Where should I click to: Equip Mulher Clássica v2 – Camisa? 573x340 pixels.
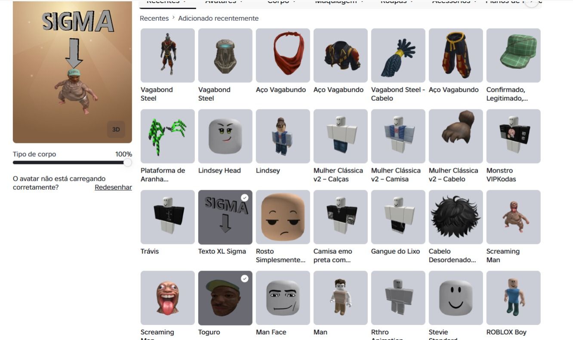tap(398, 136)
